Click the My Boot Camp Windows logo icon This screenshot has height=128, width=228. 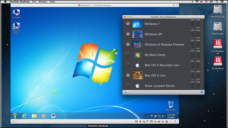[x=137, y=55]
